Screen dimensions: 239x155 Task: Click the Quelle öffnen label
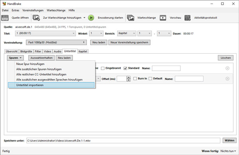click(20, 18)
